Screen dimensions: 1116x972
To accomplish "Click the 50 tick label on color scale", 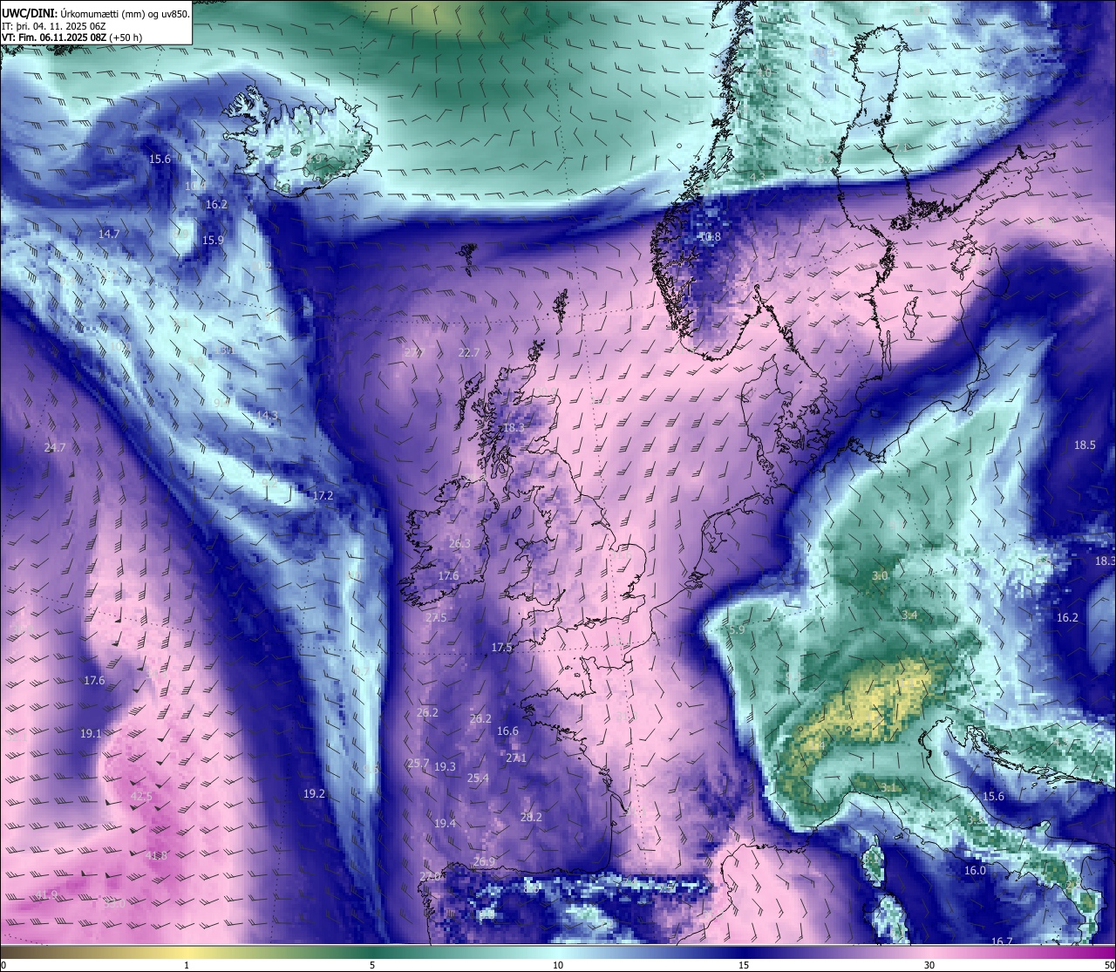I will pos(1109,965).
